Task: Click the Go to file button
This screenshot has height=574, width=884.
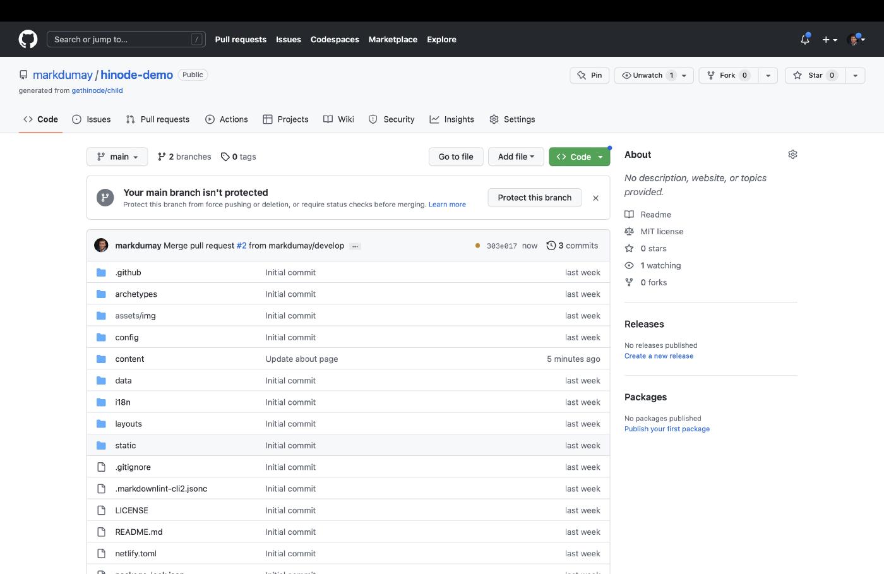Action: pos(456,157)
